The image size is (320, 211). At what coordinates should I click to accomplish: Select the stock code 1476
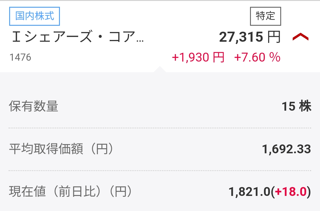[x=20, y=57]
